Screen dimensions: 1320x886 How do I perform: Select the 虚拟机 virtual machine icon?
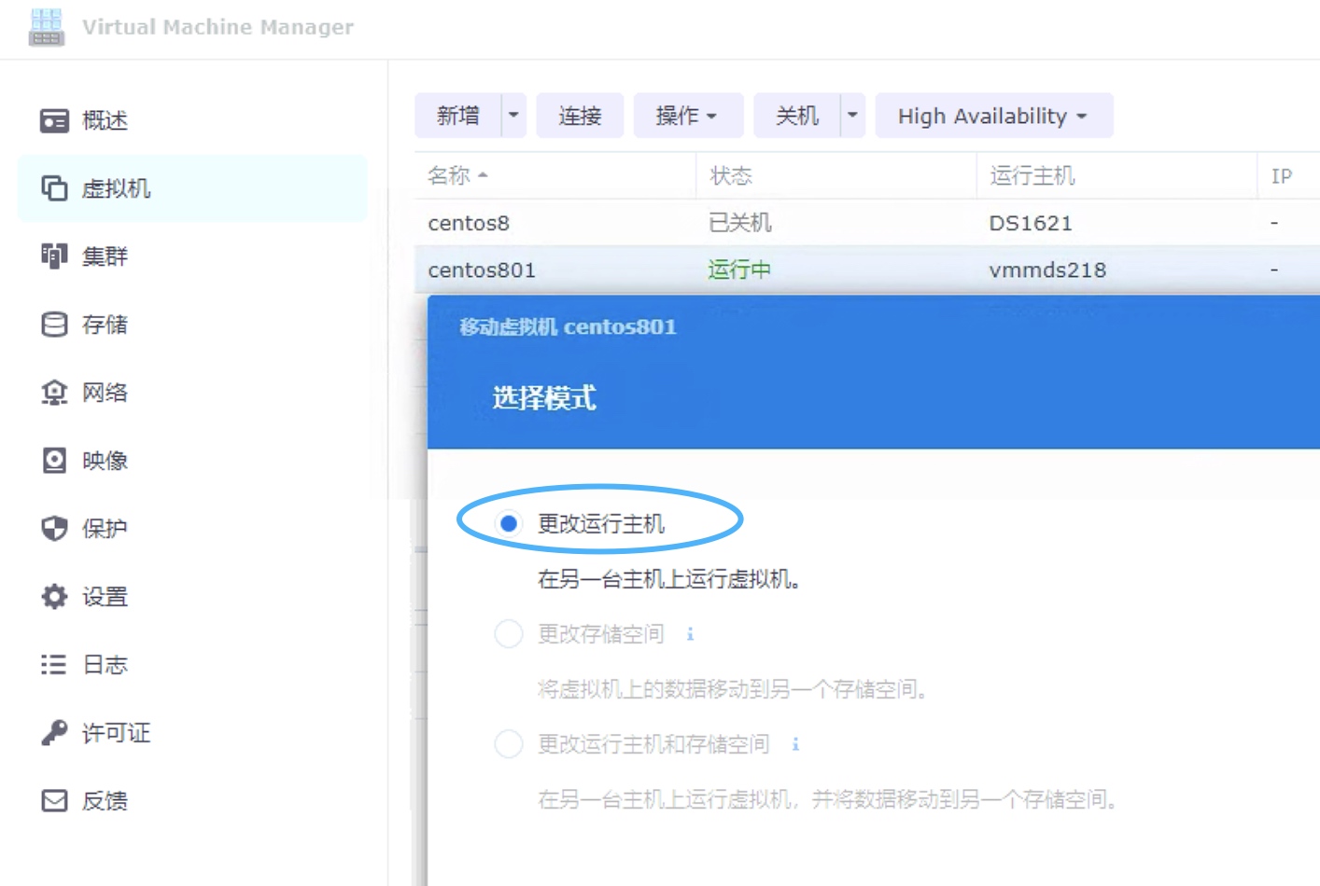click(54, 188)
